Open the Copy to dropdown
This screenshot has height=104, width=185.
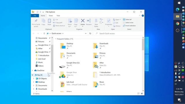76,23
